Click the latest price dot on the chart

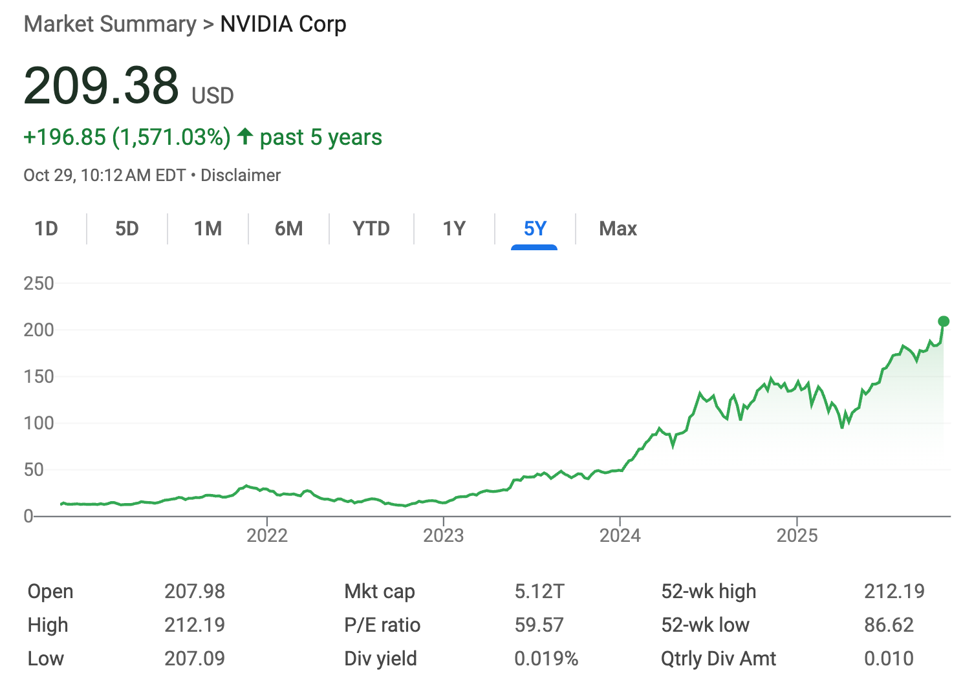click(943, 321)
